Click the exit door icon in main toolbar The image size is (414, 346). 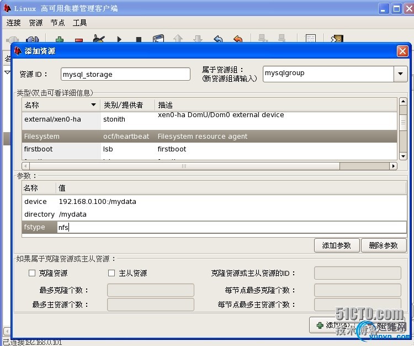tap(337, 39)
